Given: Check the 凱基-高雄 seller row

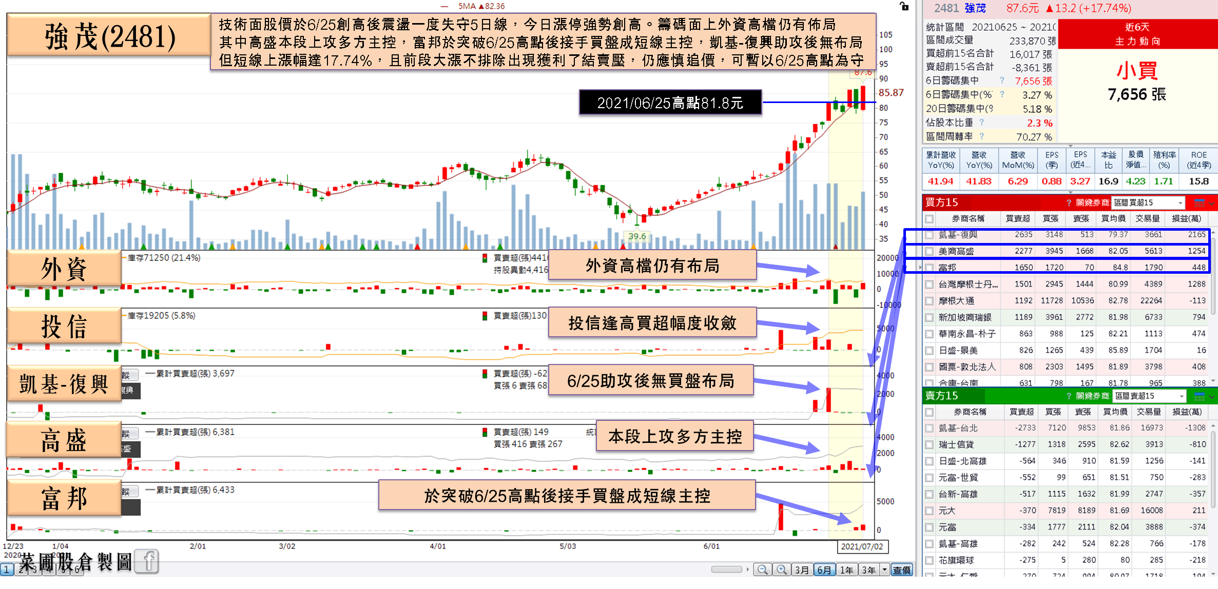Looking at the screenshot, I should coord(929,544).
